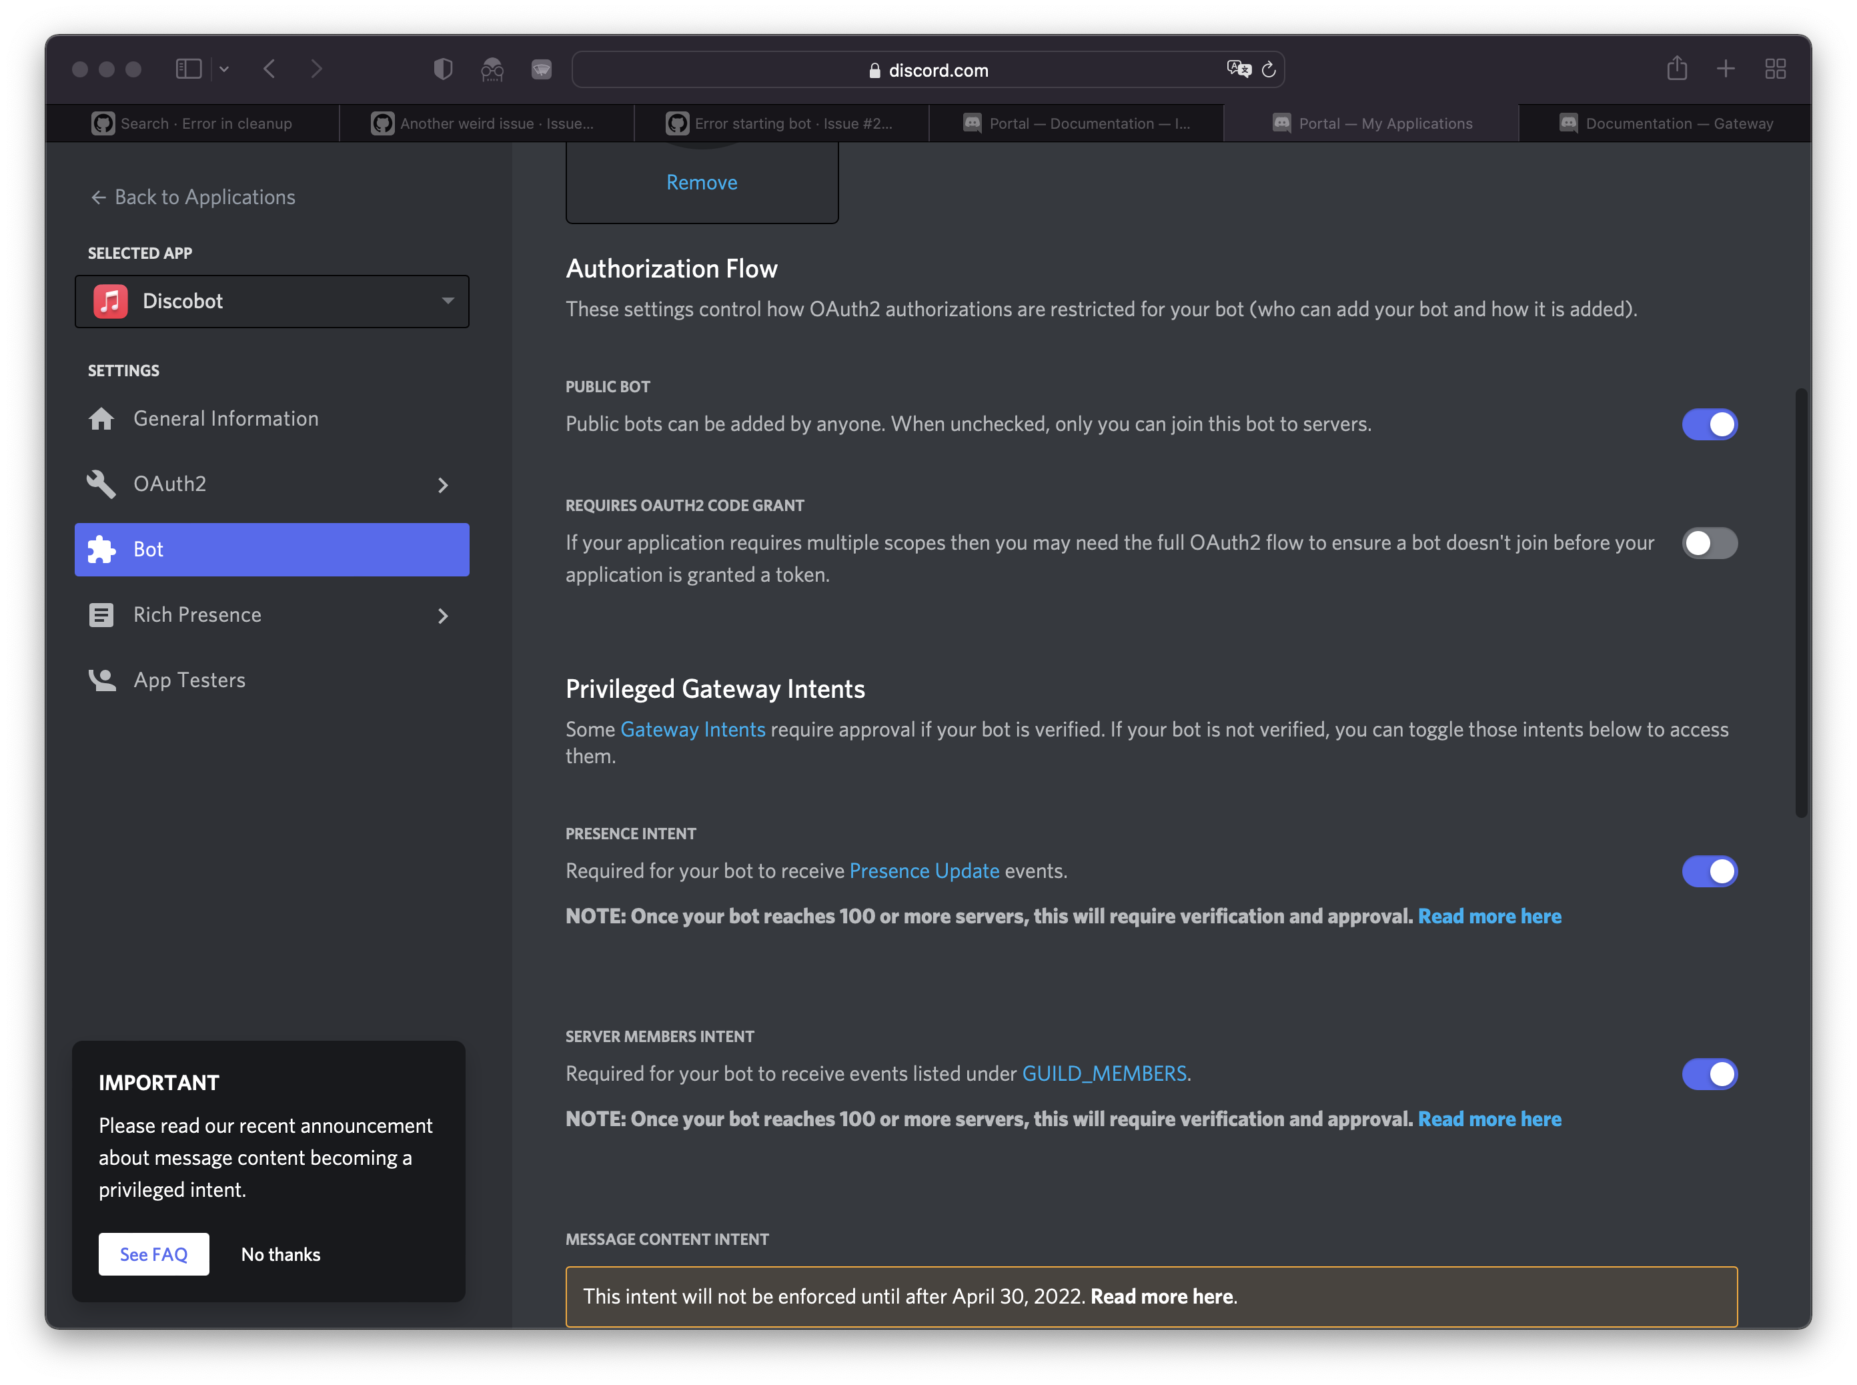Click the privacy shield icon in toolbar

click(442, 69)
